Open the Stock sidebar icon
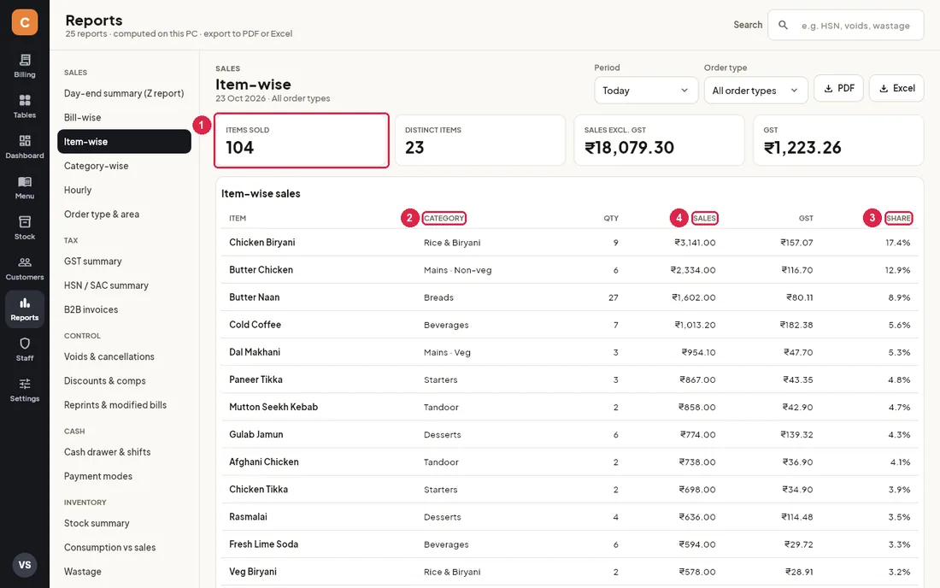Screen dimensions: 940x588 [x=25, y=228]
